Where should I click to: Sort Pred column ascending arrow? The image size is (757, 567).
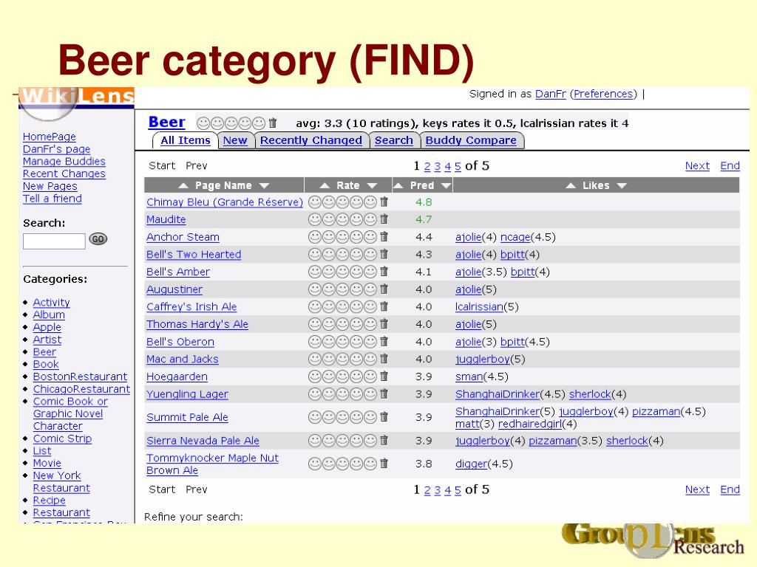click(x=398, y=185)
